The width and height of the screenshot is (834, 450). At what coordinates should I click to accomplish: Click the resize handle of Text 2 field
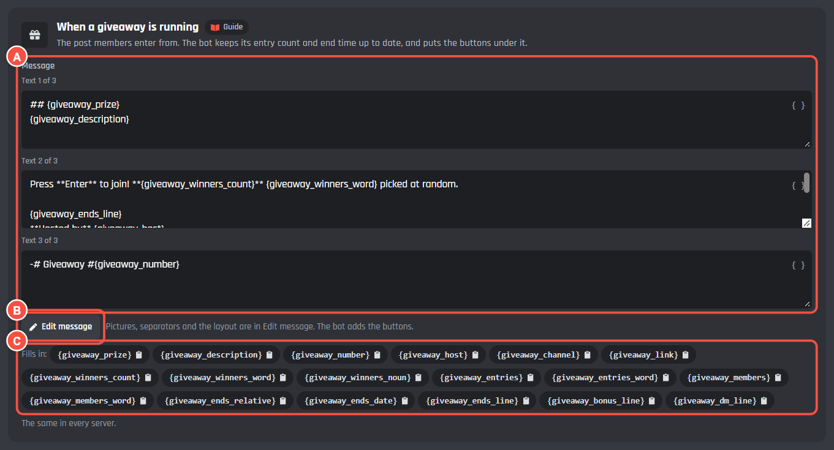(807, 223)
